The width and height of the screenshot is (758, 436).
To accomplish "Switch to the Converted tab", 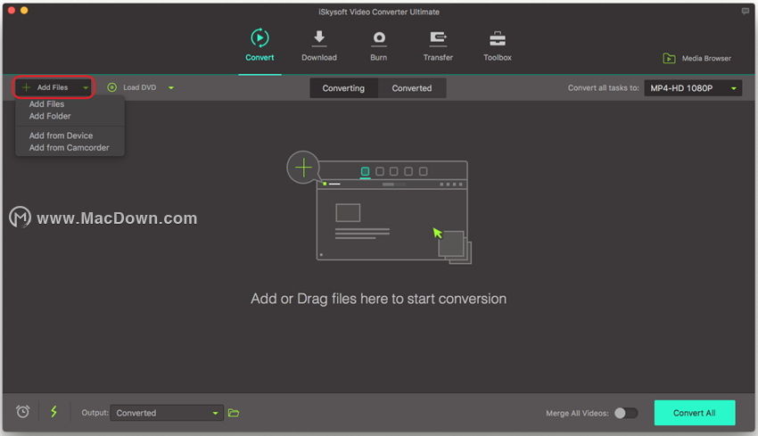I will pyautogui.click(x=412, y=88).
